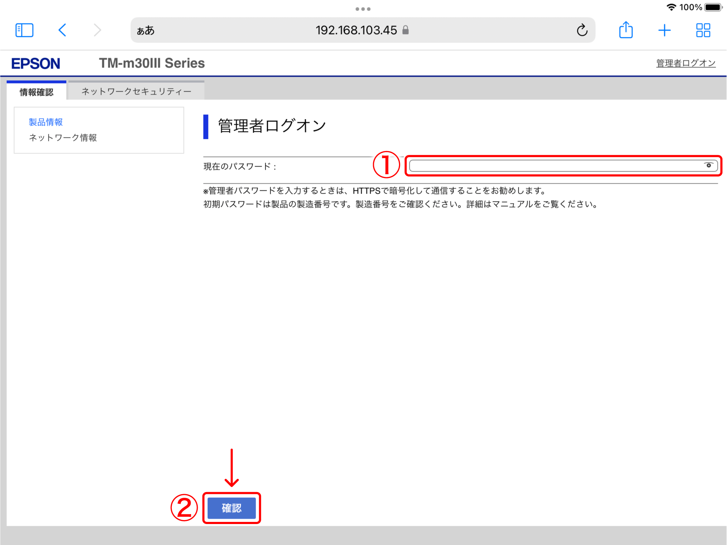Open the 製品情報 link in the sidebar
727x545 pixels.
(x=46, y=122)
